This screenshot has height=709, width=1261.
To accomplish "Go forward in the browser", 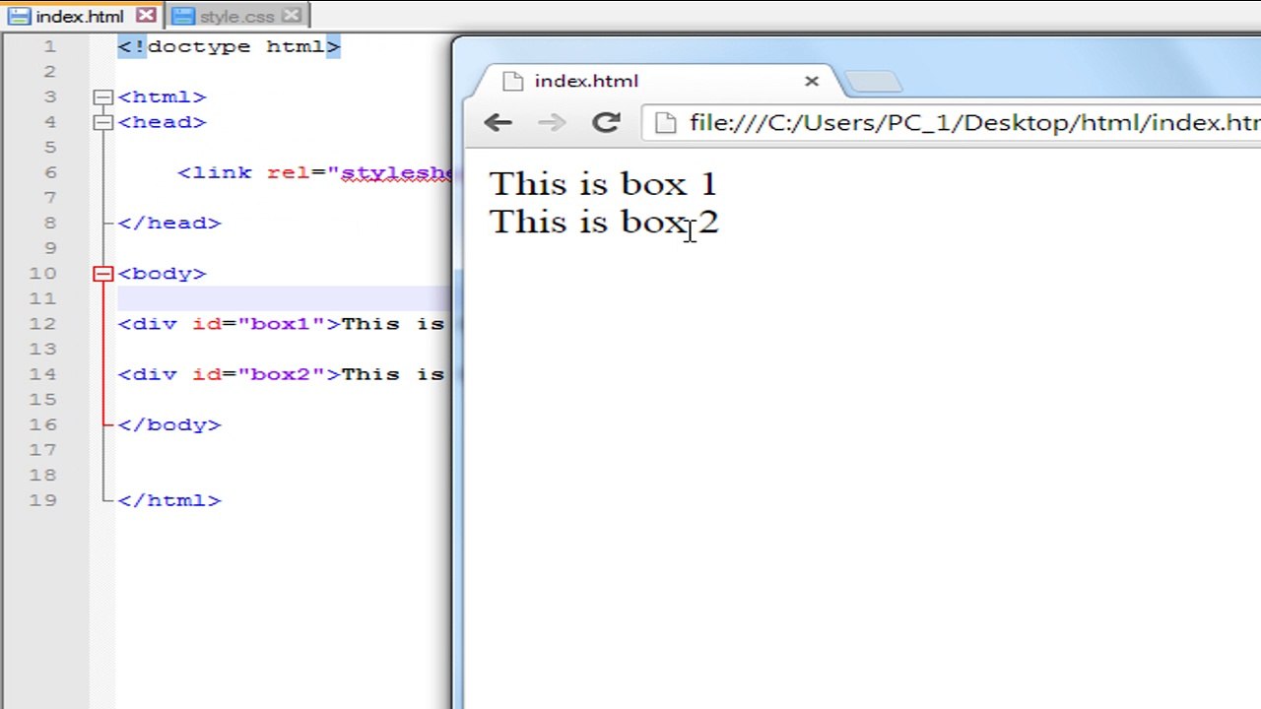I will (x=552, y=122).
